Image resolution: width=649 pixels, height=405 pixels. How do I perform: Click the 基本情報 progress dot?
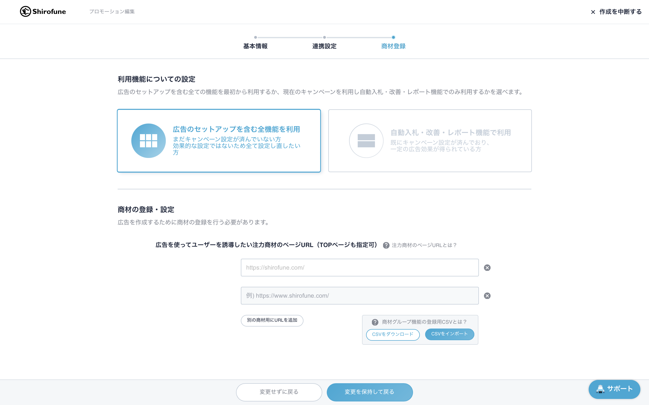tap(256, 37)
